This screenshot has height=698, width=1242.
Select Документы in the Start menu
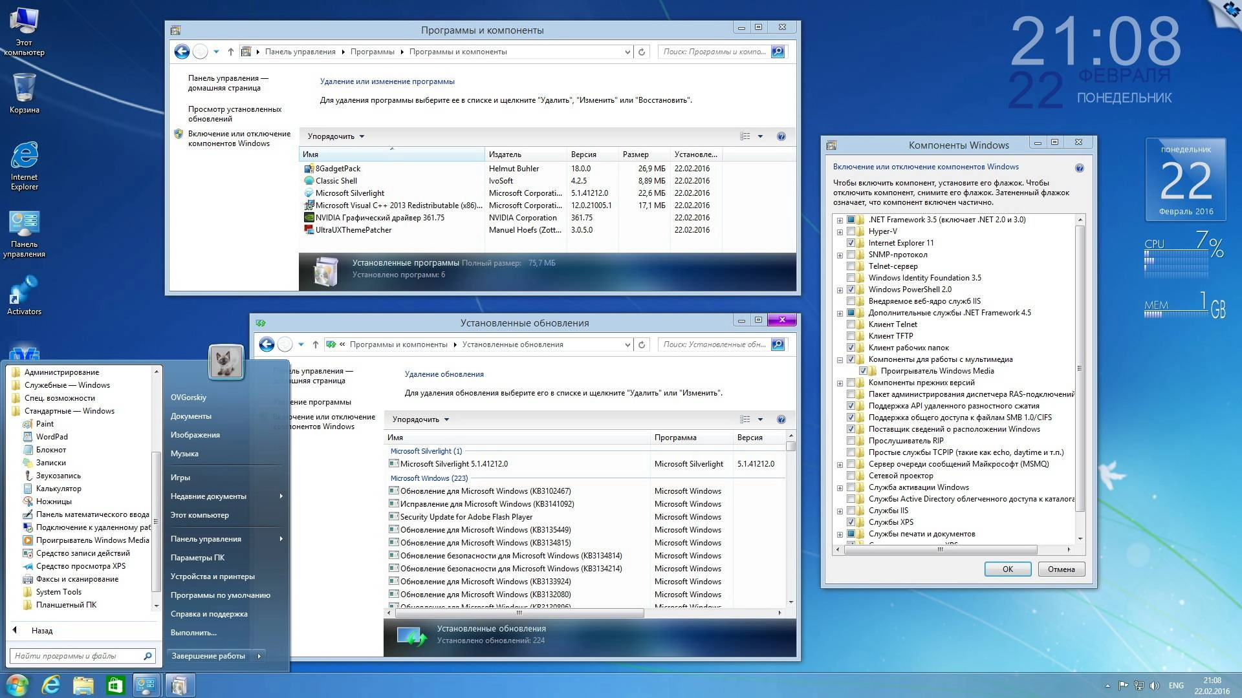click(x=191, y=416)
